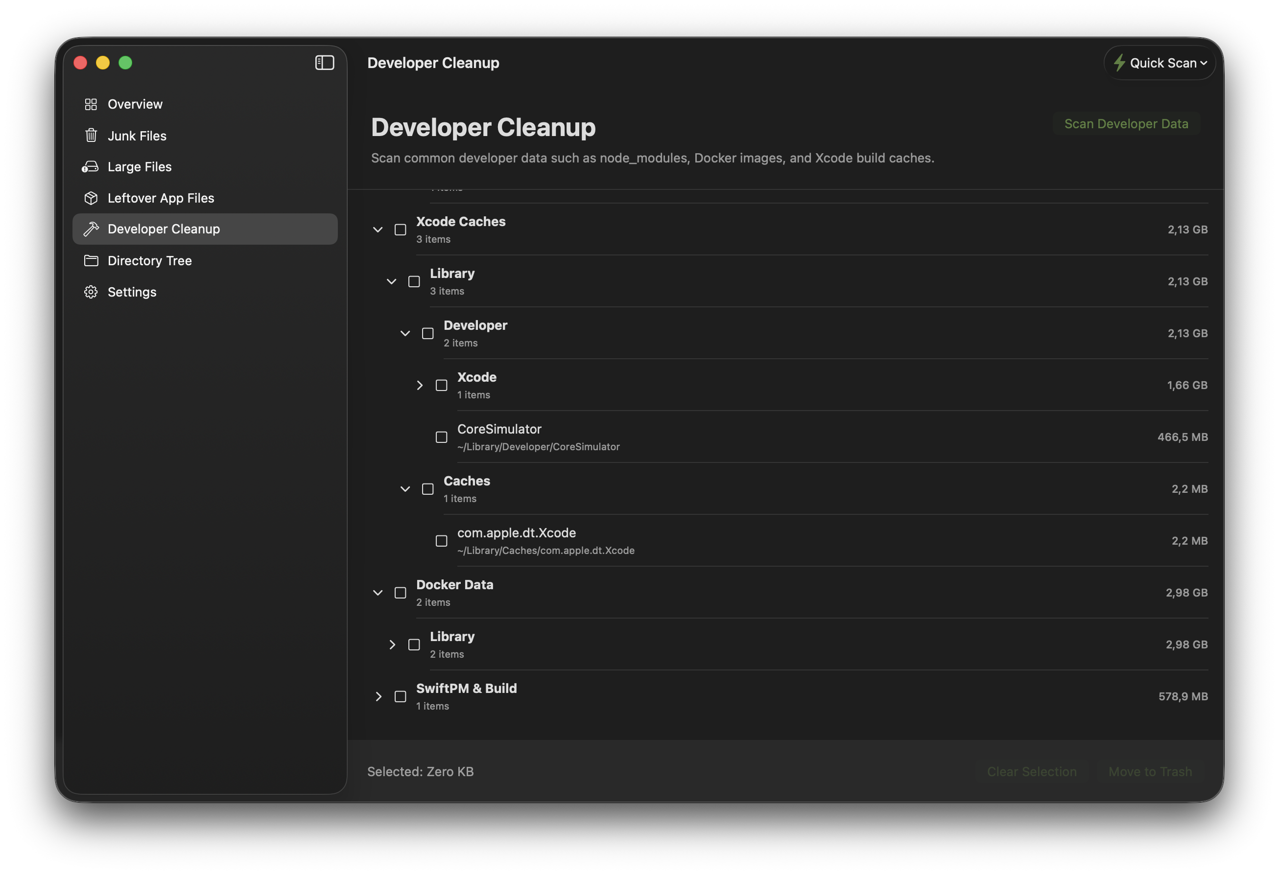Open the Settings page
Screen dimensions: 1279x875
(x=205, y=292)
